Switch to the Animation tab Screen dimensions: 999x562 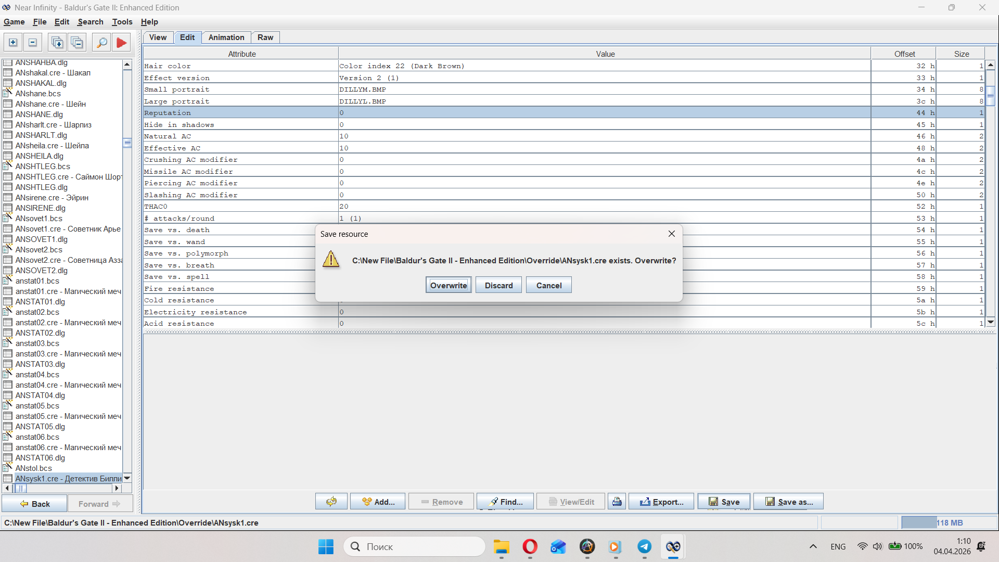(226, 37)
